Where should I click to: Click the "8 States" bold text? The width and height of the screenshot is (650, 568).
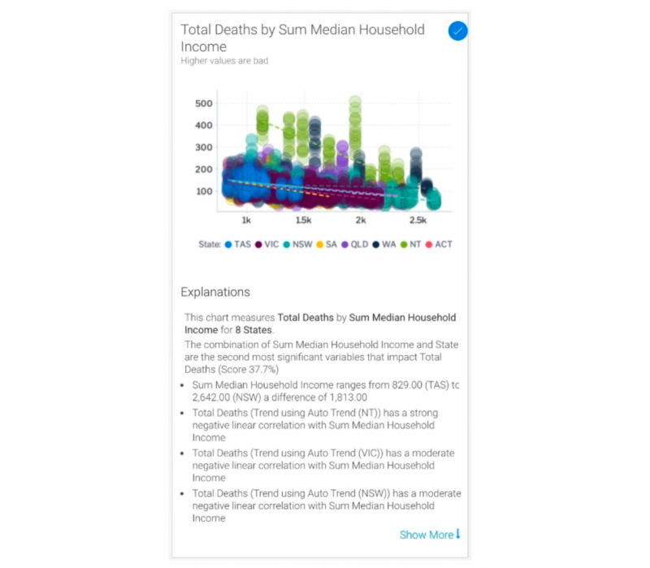point(253,330)
